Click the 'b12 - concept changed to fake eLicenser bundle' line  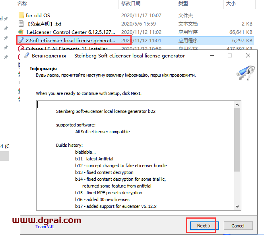tap(121, 166)
